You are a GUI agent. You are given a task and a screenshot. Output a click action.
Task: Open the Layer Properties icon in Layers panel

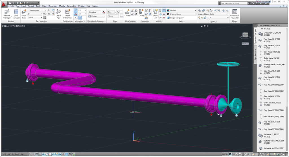click(199, 10)
